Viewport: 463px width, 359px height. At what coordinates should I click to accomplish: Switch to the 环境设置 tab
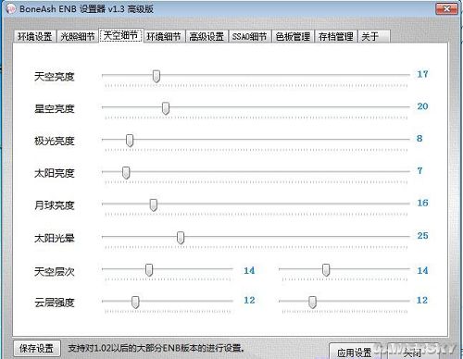pos(35,36)
